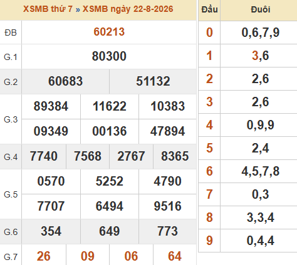The width and height of the screenshot is (297, 265).
Task: Select head digit 0 row
Action: [x=247, y=32]
